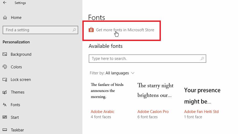The height and width of the screenshot is (134, 238).
Task: Open Start settings in the sidebar
Action: (15, 117)
